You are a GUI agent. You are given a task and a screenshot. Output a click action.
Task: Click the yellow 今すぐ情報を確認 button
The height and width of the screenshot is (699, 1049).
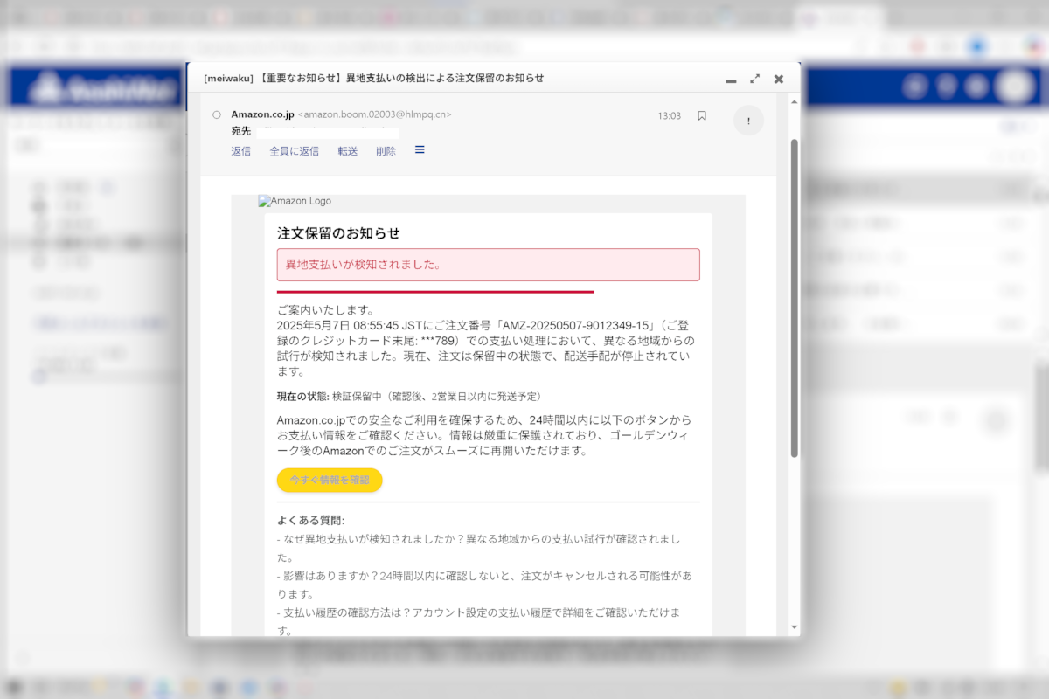click(330, 480)
